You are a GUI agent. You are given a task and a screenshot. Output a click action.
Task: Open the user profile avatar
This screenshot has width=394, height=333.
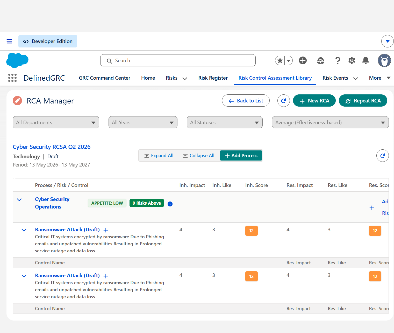click(384, 60)
